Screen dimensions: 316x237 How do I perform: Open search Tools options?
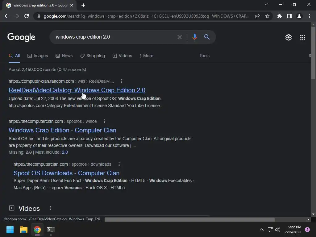click(204, 56)
